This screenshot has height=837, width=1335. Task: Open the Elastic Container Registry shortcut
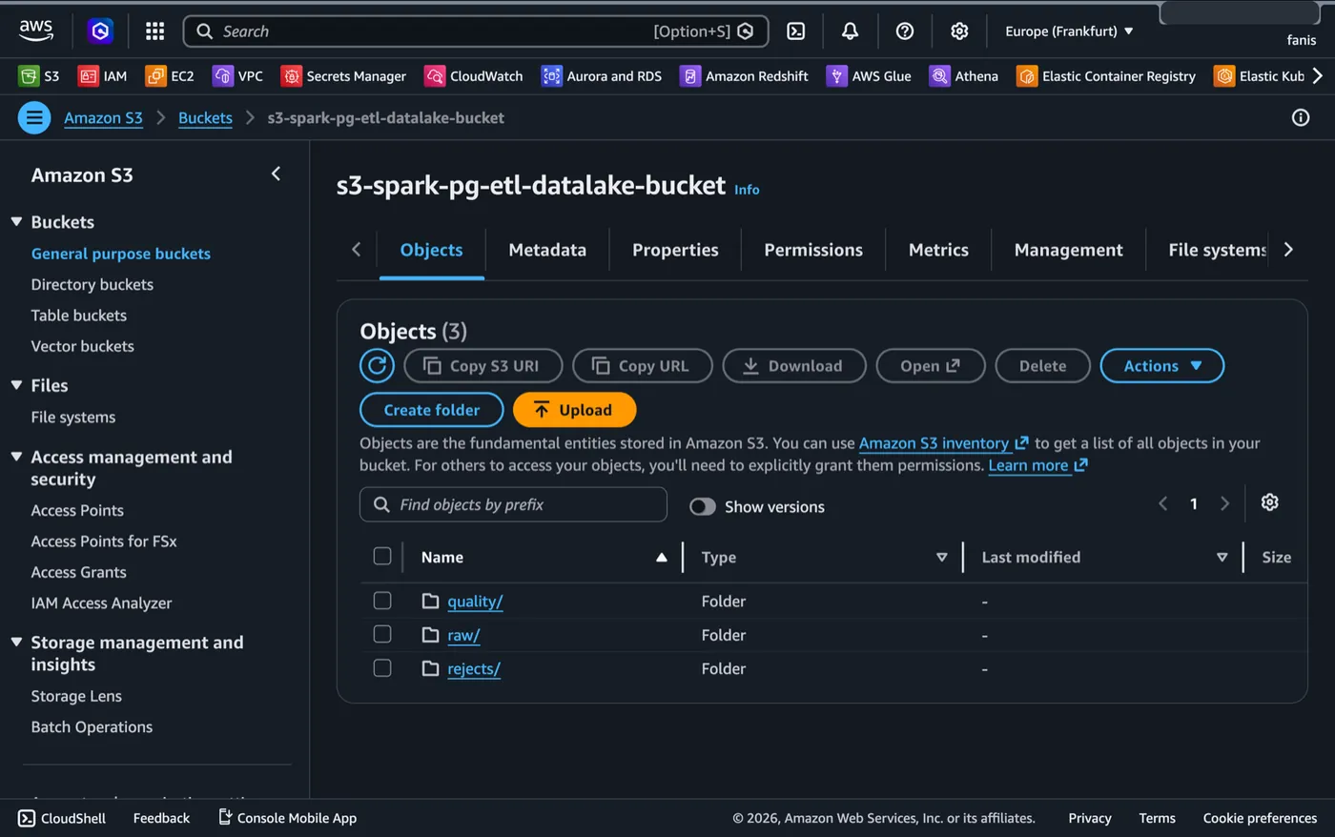tap(1106, 75)
